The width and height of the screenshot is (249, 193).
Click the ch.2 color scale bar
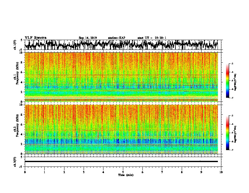pos(227,133)
